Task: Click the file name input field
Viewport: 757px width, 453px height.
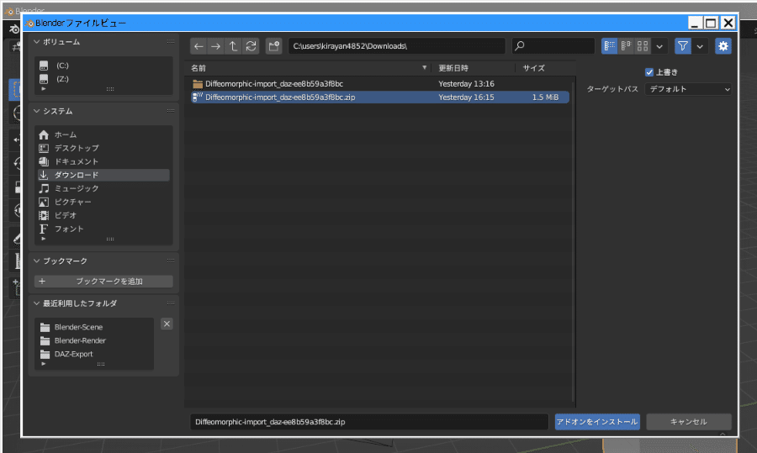Action: pyautogui.click(x=369, y=422)
